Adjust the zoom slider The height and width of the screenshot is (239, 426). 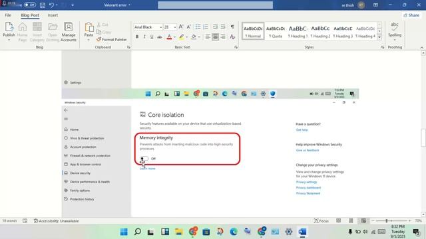tap(386, 221)
